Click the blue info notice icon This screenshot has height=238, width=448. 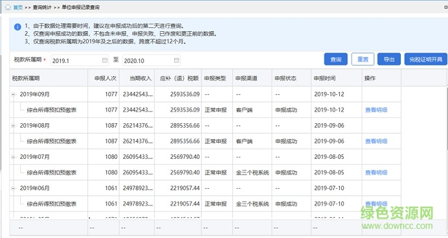pos(17,27)
